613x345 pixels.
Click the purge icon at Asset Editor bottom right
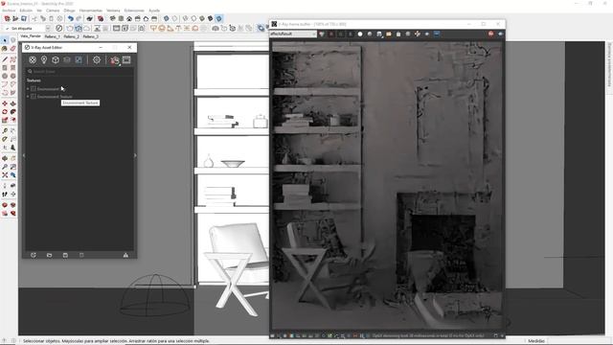(125, 255)
